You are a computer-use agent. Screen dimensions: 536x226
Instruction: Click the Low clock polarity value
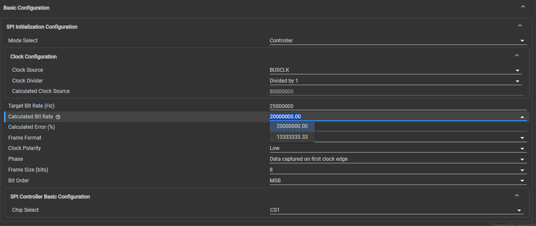(x=274, y=148)
